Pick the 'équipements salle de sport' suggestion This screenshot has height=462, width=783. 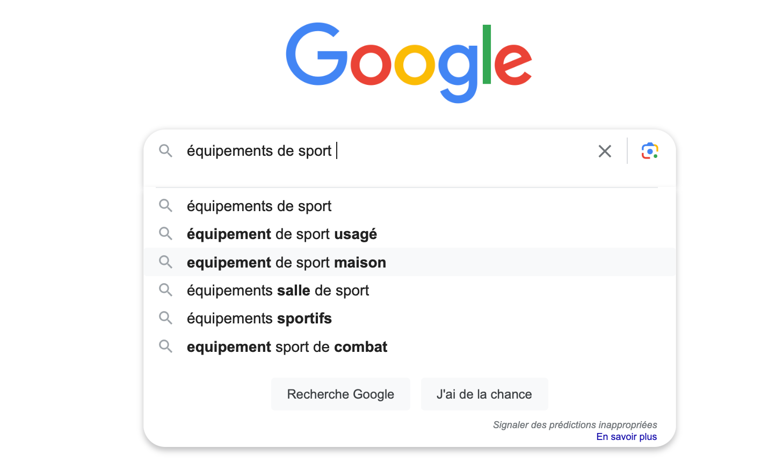pos(409,290)
